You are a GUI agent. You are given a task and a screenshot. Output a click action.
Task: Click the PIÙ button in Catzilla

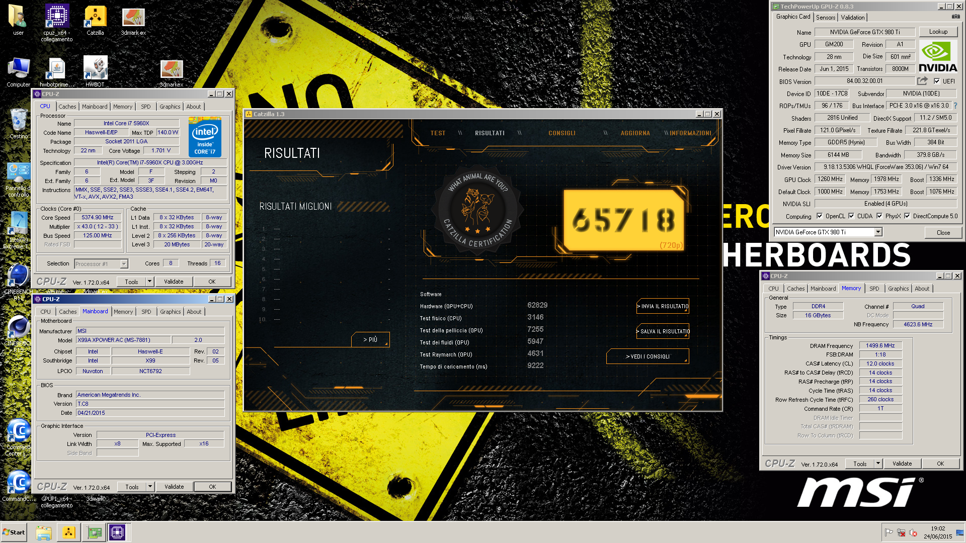370,340
